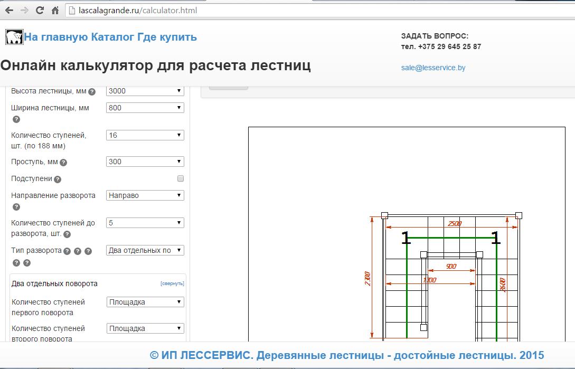Go back using the browser back arrow

point(9,10)
